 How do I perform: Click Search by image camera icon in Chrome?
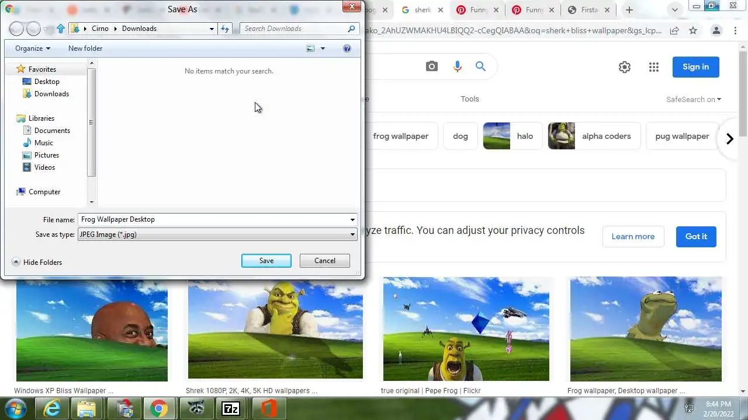coord(431,66)
